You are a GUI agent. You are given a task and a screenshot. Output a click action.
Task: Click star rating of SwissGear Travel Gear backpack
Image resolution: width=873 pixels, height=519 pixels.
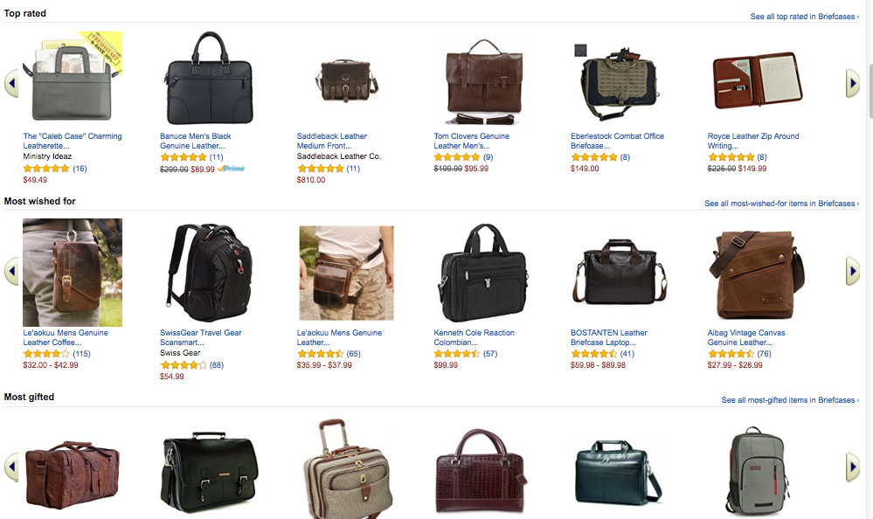coord(184,365)
